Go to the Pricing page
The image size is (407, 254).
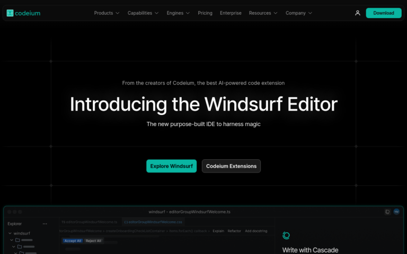pos(205,13)
